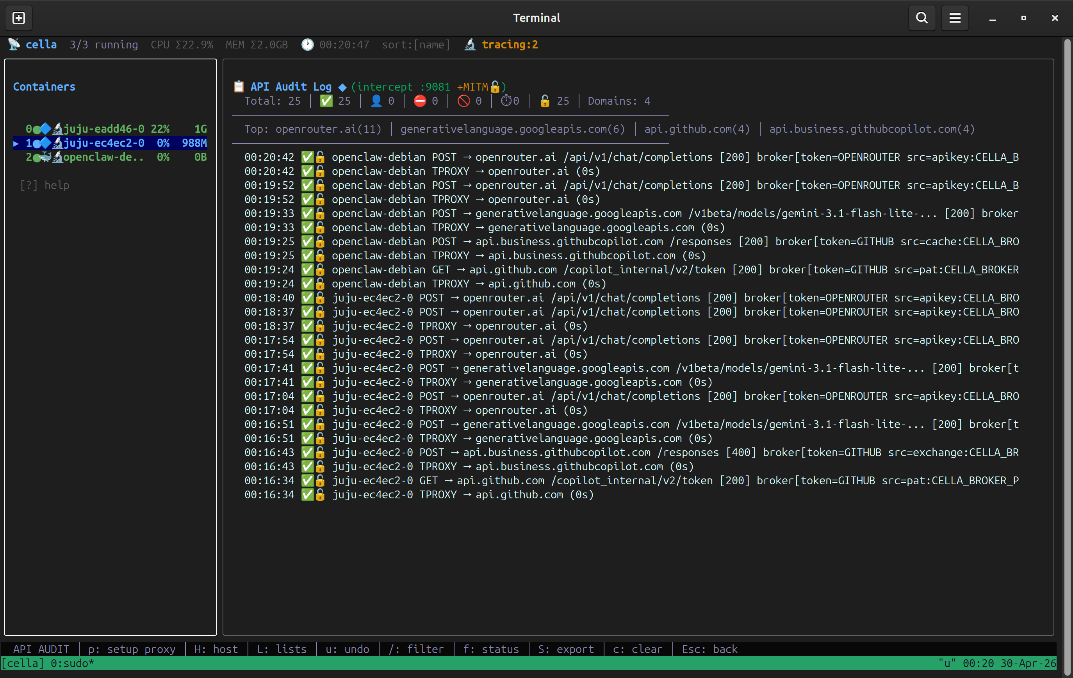1073x678 pixels.
Task: Select container openclaw-de..
Action: click(x=110, y=157)
